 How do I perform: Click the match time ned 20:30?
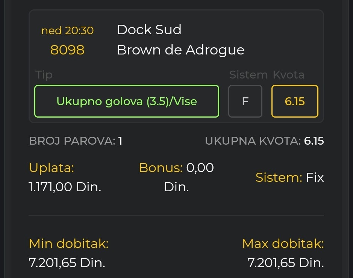67,30
